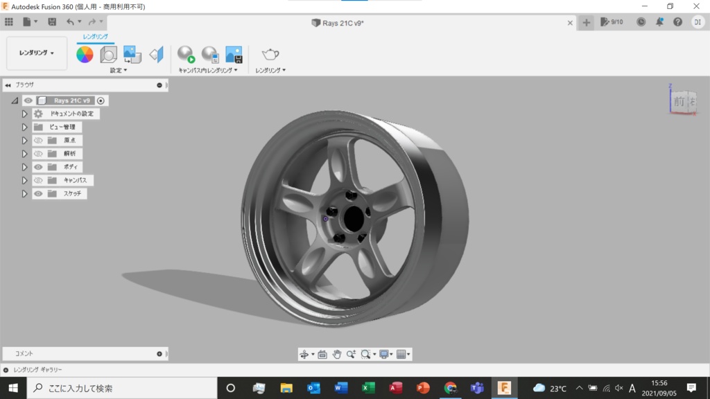The image size is (710, 399).
Task: Open the Appearance color wheel tool
Action: [85, 55]
